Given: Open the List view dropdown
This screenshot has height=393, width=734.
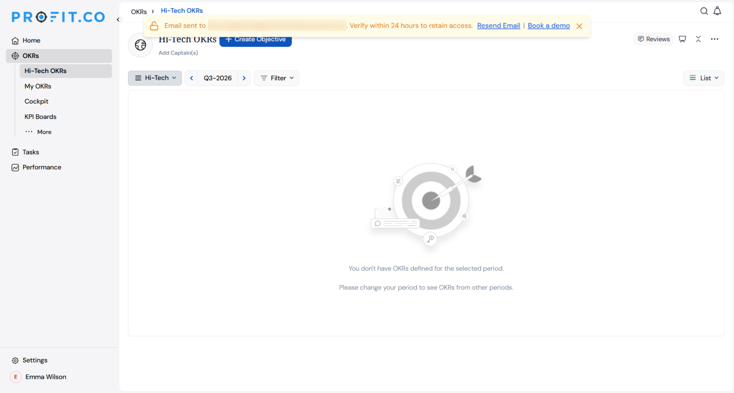Looking at the screenshot, I should click(703, 78).
